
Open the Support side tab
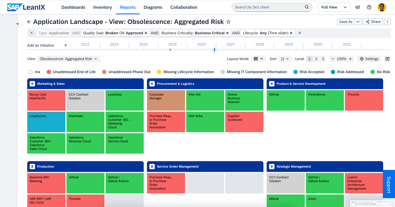click(x=389, y=184)
